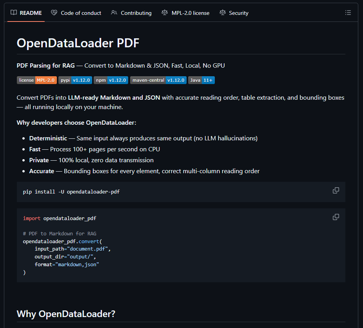The height and width of the screenshot is (328, 363).
Task: Click the 'Fast' bullet text
Action: 35,149
